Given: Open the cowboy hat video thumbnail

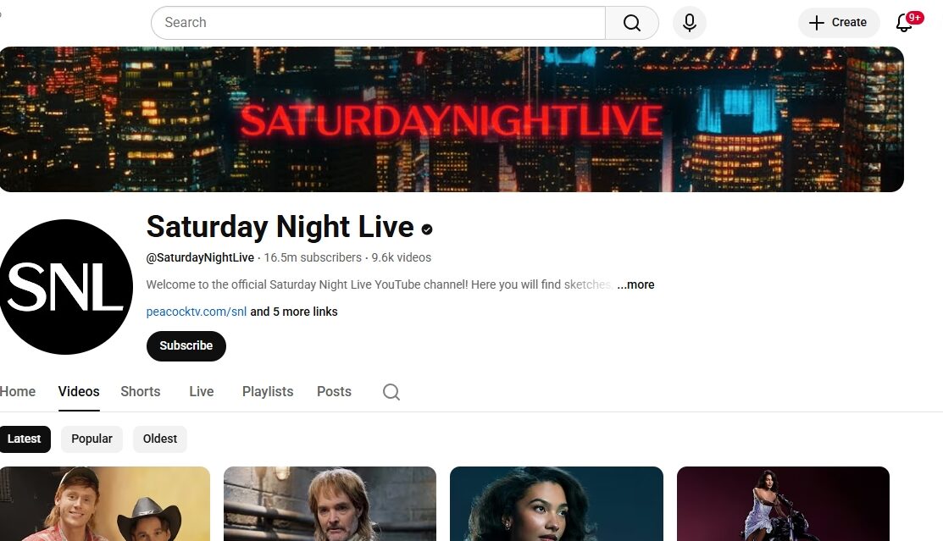Looking at the screenshot, I should point(105,504).
